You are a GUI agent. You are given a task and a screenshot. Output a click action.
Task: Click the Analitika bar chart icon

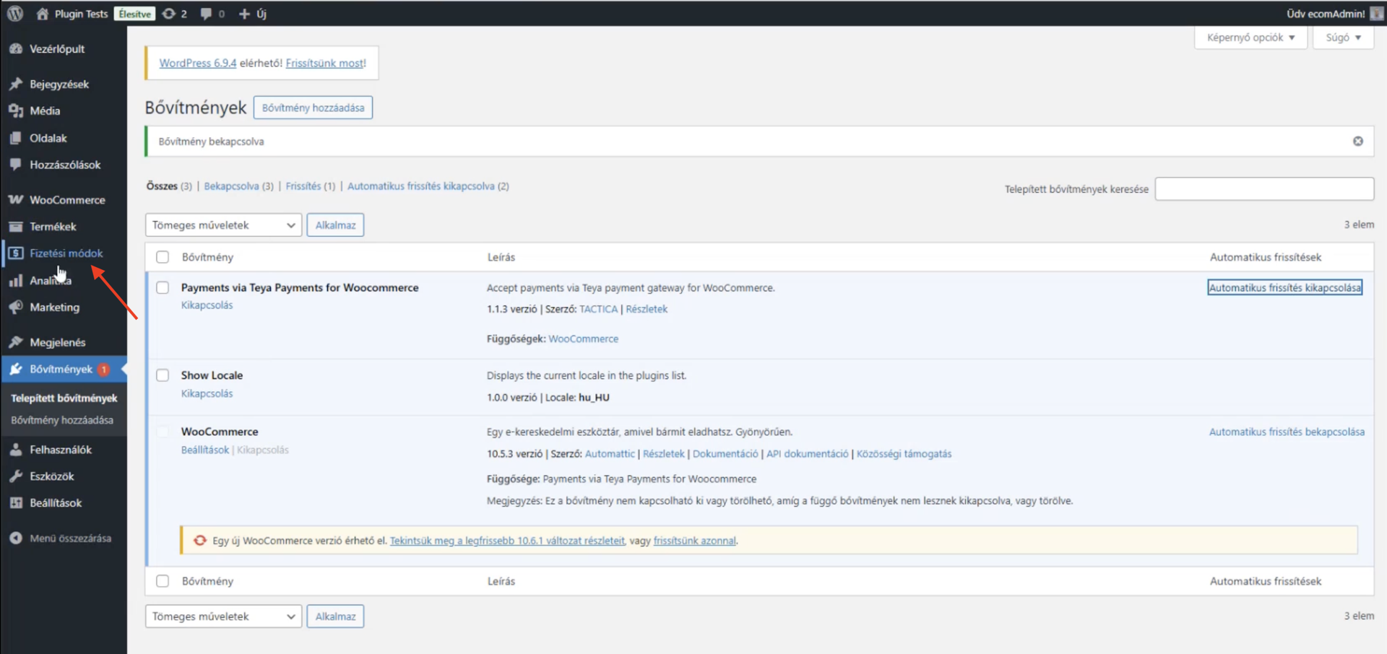[16, 281]
